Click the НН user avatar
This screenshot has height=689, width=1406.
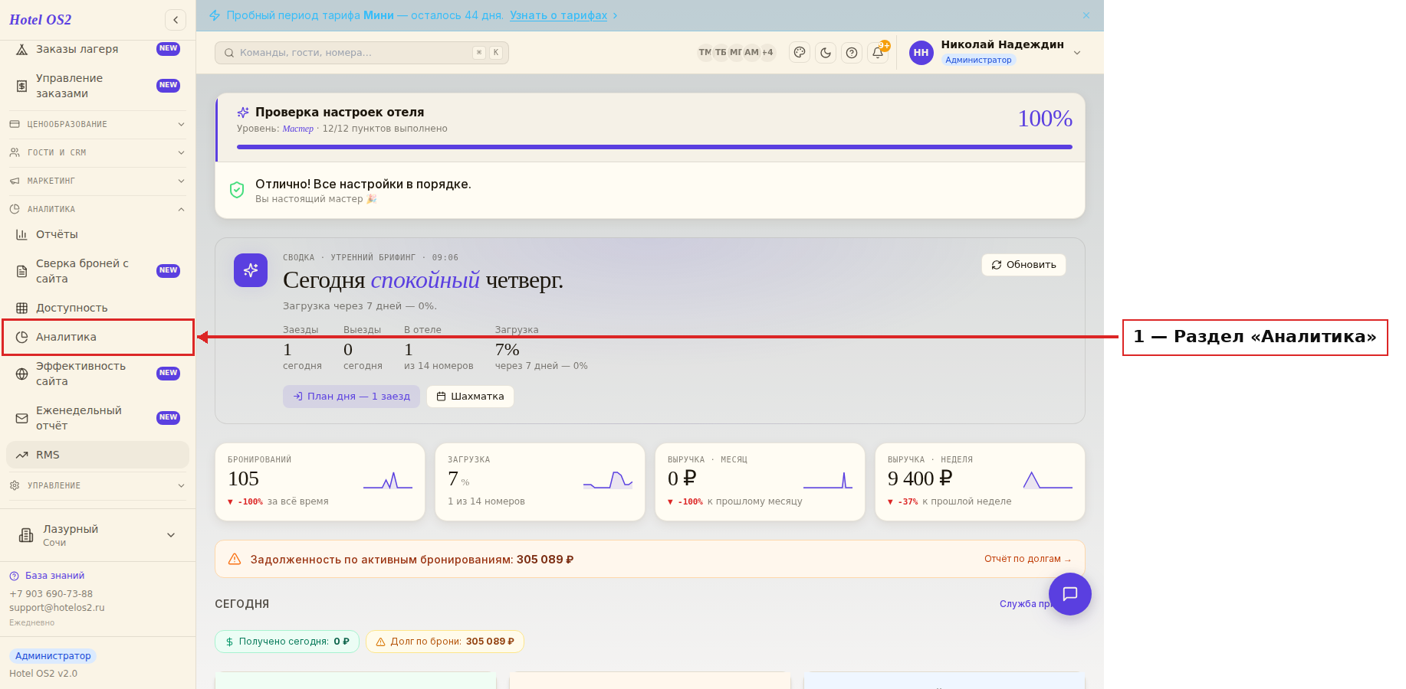tap(921, 53)
